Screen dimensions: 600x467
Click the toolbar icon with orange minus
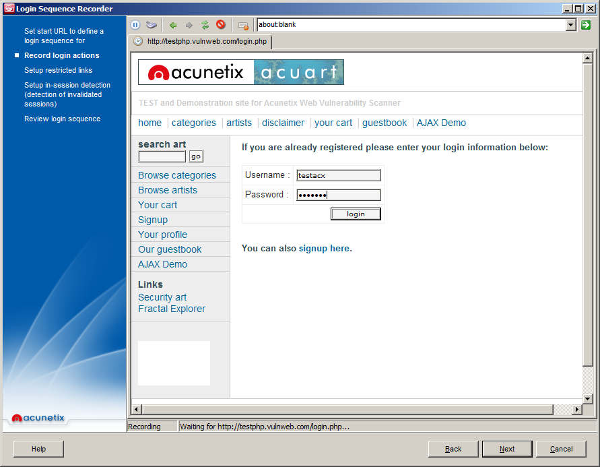click(x=243, y=26)
